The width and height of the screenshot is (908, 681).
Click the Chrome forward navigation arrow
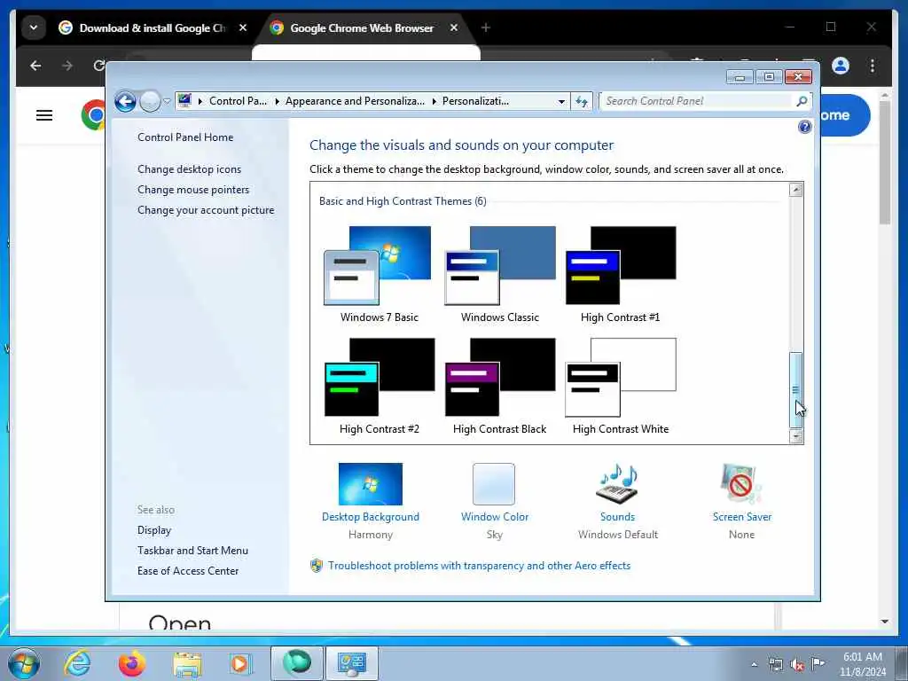click(x=67, y=66)
